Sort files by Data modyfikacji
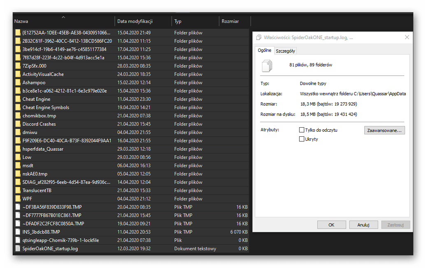The height and width of the screenshot is (268, 426). coord(135,21)
